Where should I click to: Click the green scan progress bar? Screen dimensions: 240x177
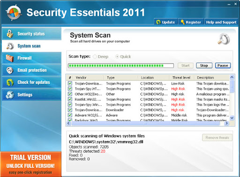point(121,66)
